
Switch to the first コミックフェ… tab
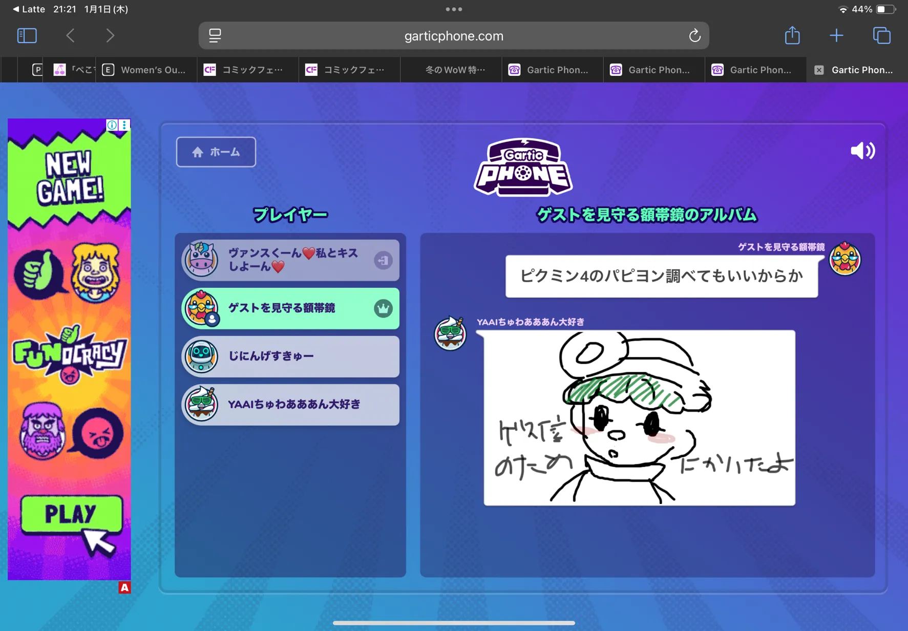coord(248,70)
